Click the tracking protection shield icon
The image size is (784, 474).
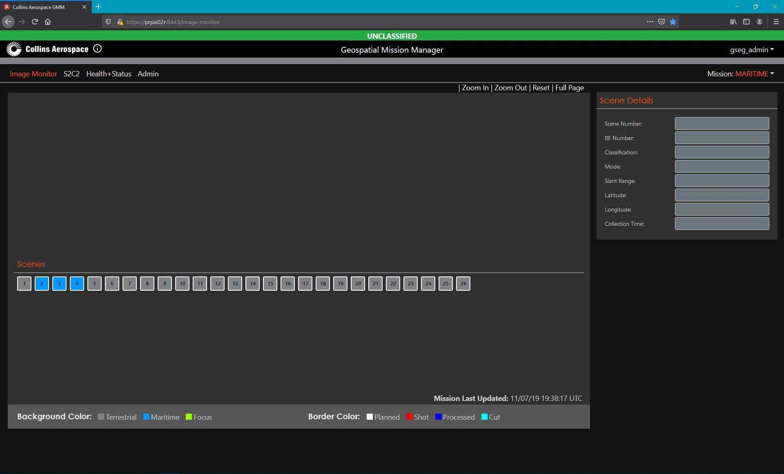pyautogui.click(x=108, y=22)
